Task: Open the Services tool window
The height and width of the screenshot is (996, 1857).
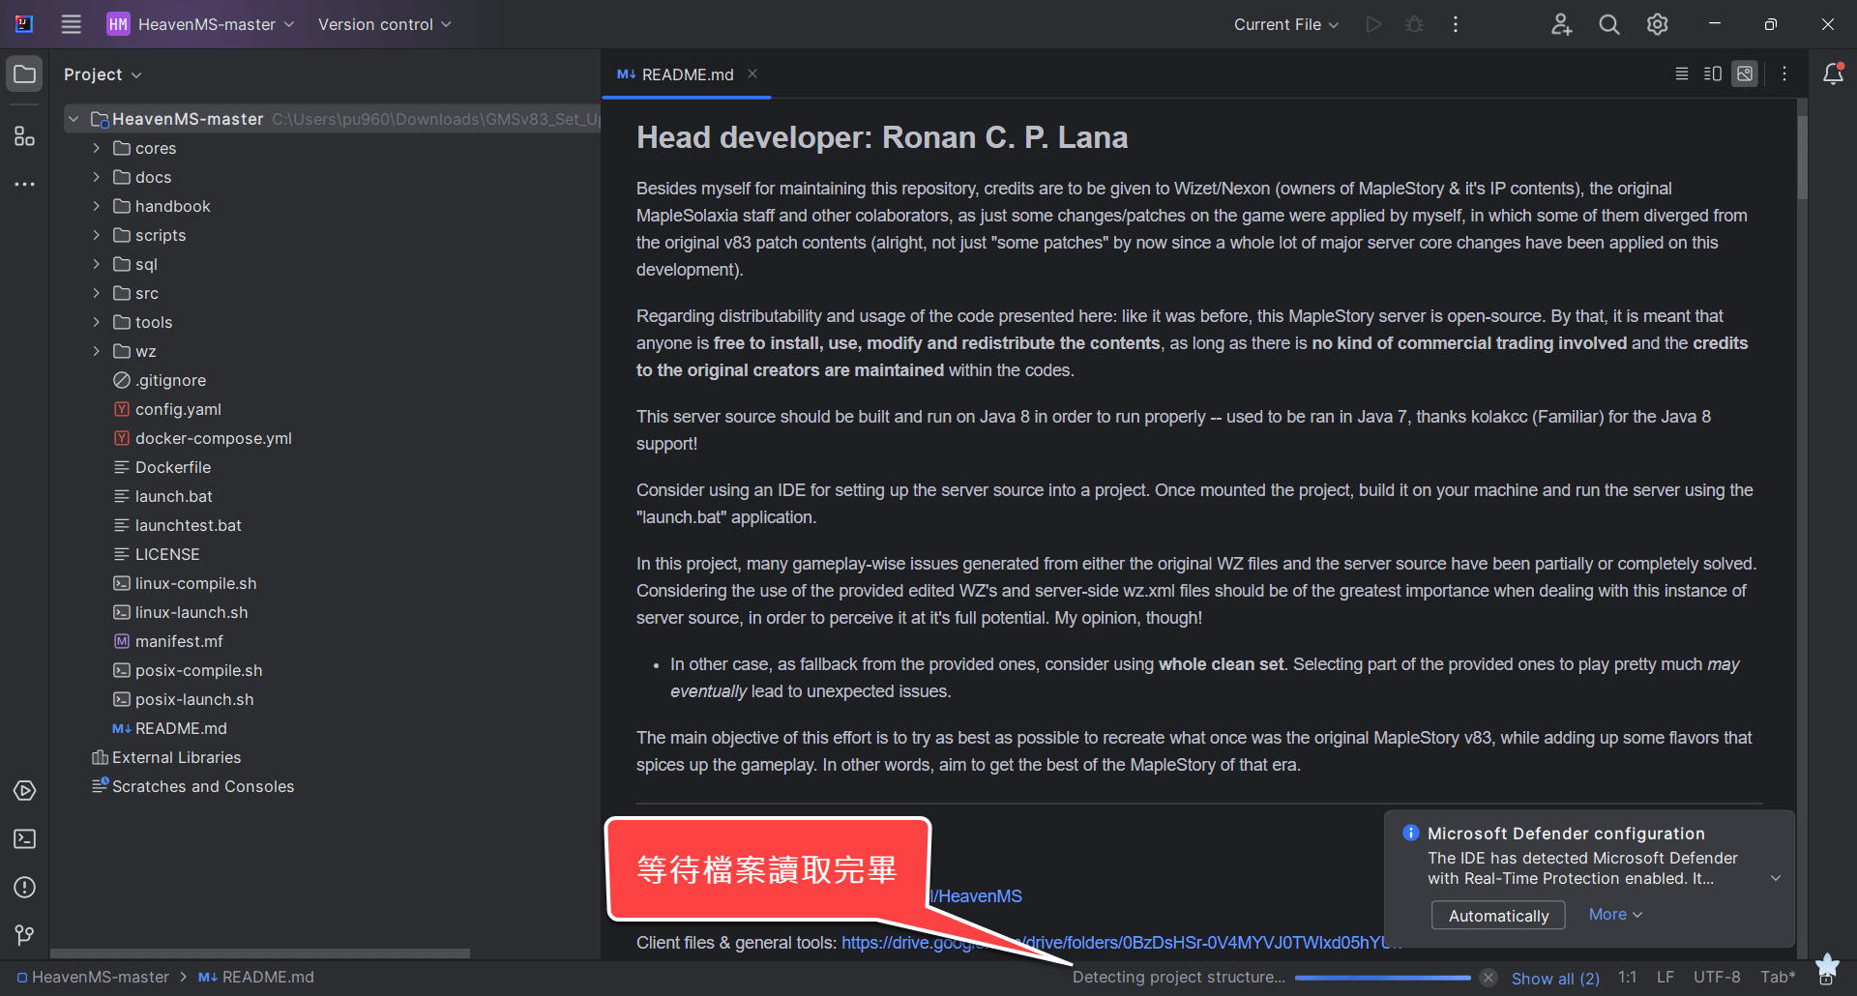Action: (24, 791)
